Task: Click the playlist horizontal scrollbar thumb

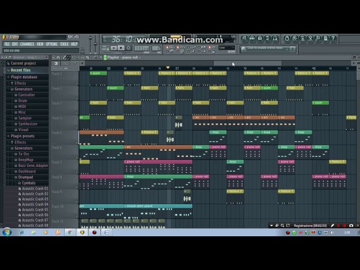Action: coord(247,63)
